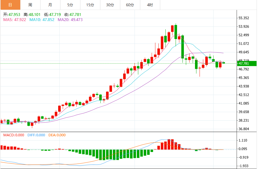
Task: Switch to the 日 daily chart tab
Action: coord(10,5)
